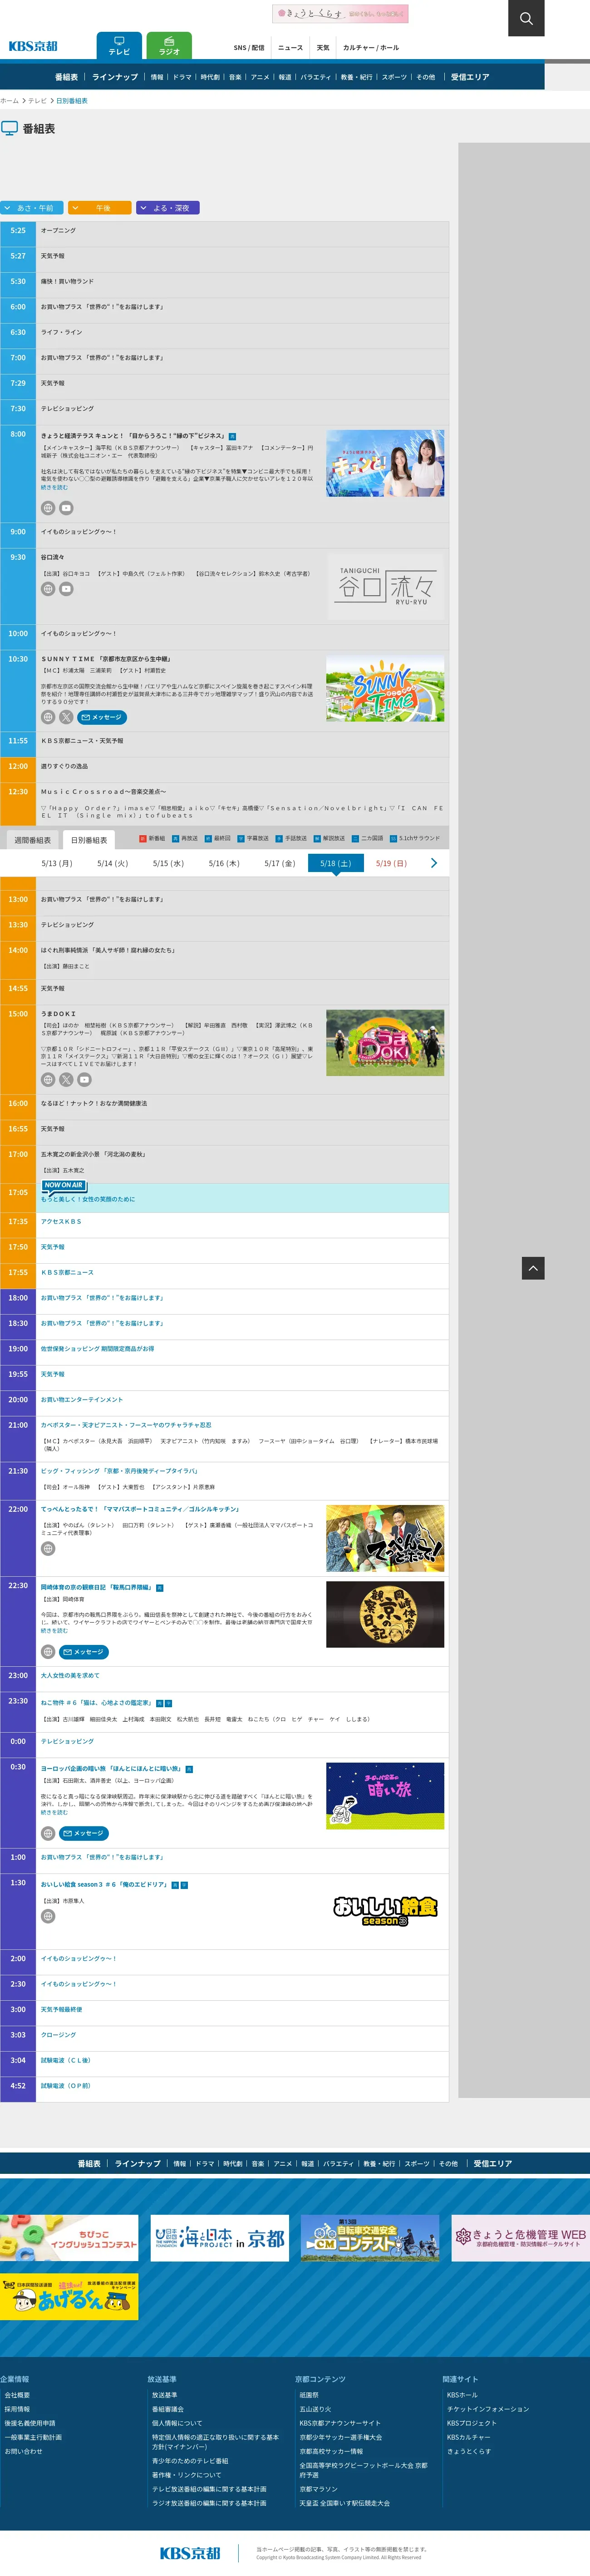
Task: Open ラインナップ in the top navigation bar
Action: point(115,77)
